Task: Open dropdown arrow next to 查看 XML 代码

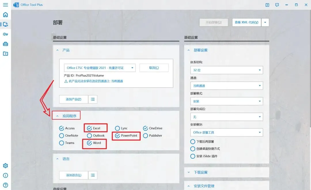Action: (265, 22)
